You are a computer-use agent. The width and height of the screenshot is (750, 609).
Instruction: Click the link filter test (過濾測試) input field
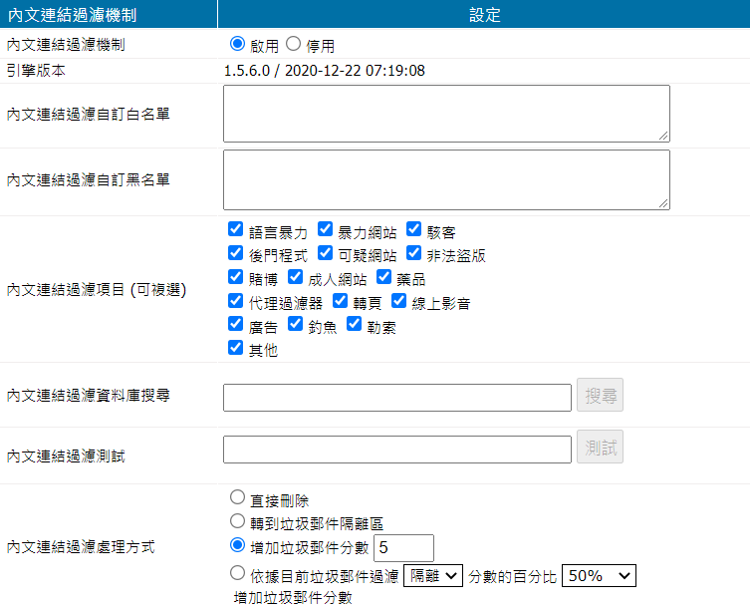click(x=397, y=450)
